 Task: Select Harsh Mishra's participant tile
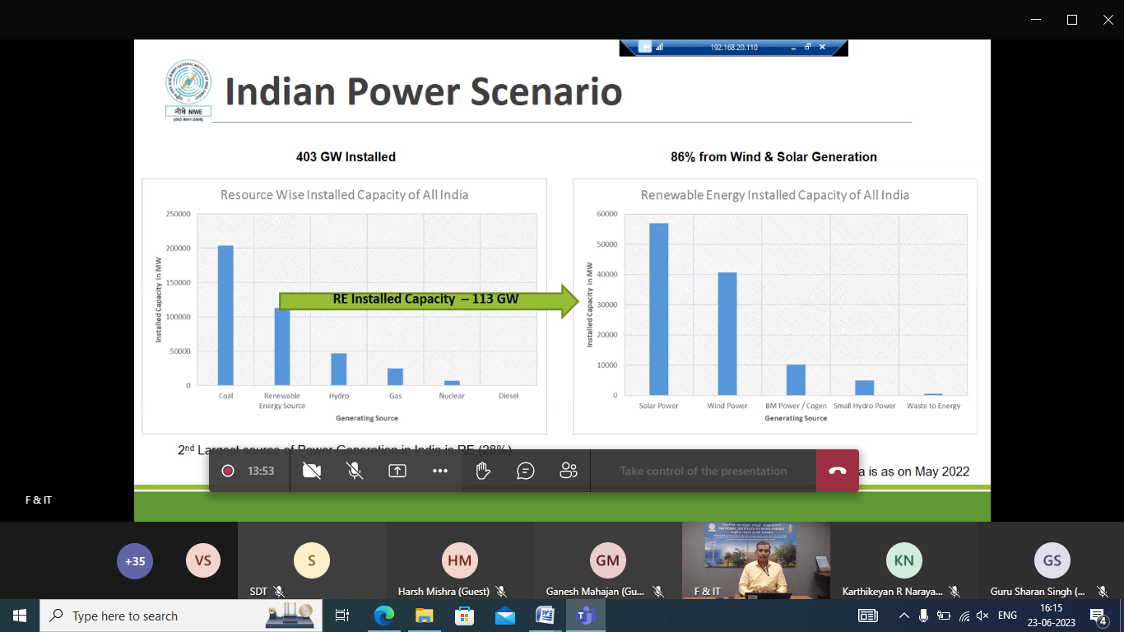(459, 561)
